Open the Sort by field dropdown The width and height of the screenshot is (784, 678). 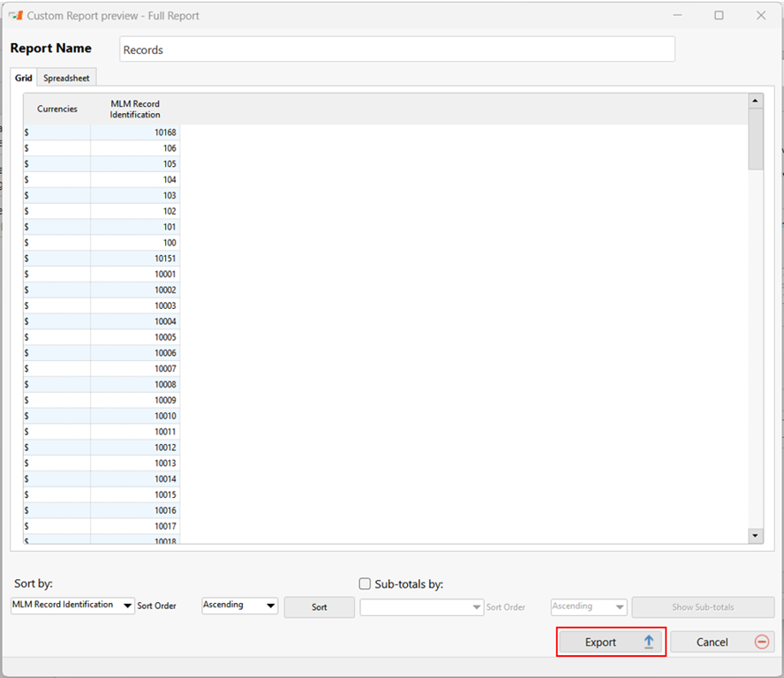tap(128, 606)
